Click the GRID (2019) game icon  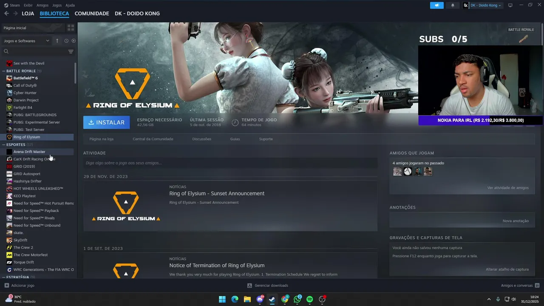[x=9, y=167]
